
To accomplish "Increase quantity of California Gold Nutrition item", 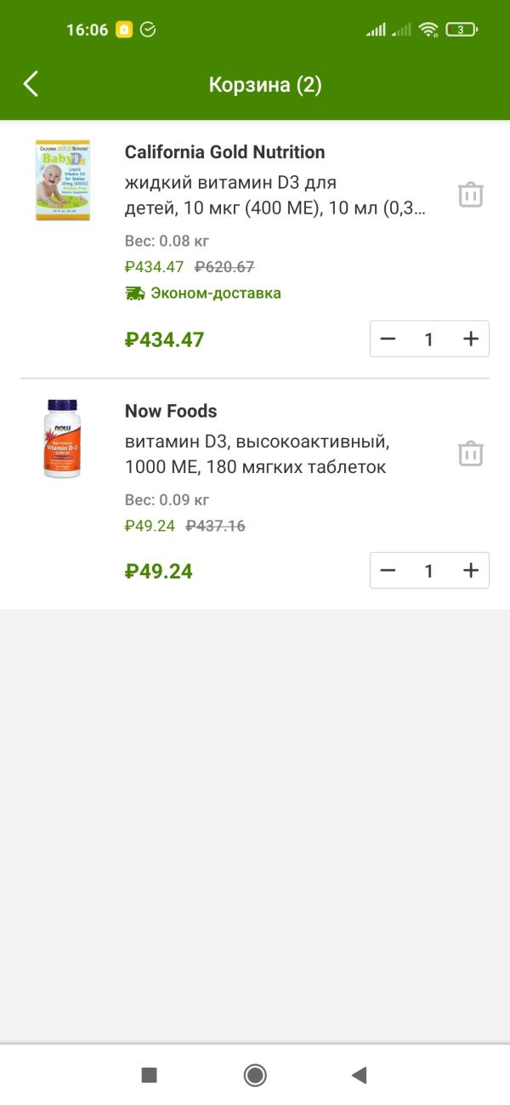I will tap(471, 339).
